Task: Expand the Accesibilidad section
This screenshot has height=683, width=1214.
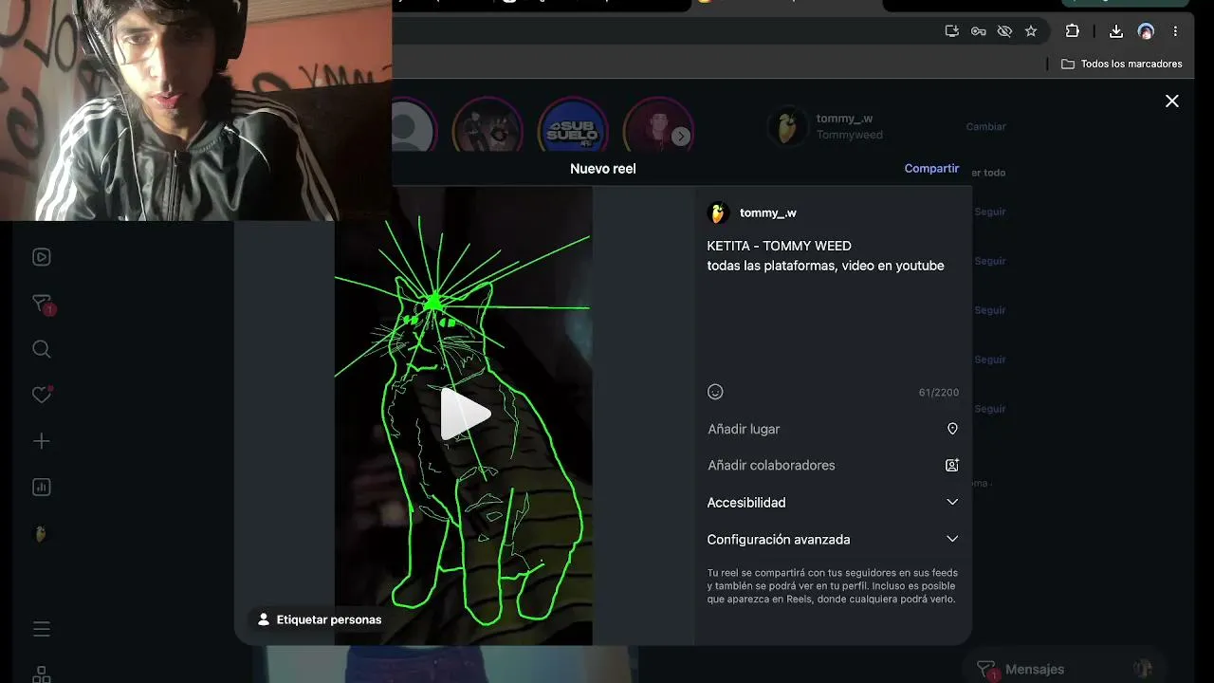Action: tap(833, 502)
